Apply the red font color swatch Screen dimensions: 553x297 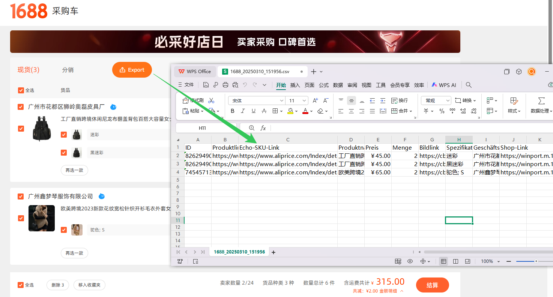pyautogui.click(x=305, y=111)
